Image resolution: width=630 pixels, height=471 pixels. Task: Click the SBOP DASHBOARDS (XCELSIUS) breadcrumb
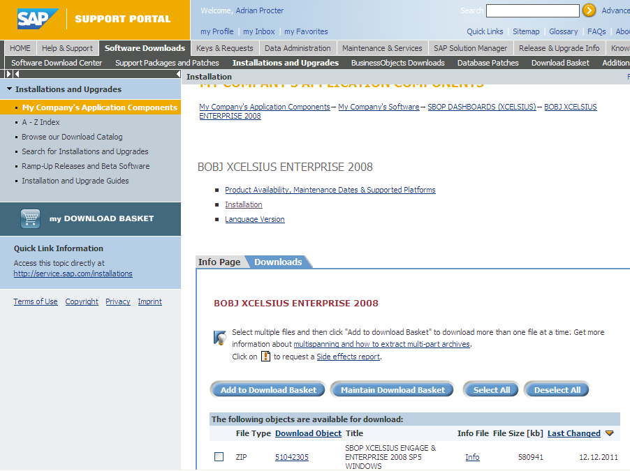(x=482, y=107)
